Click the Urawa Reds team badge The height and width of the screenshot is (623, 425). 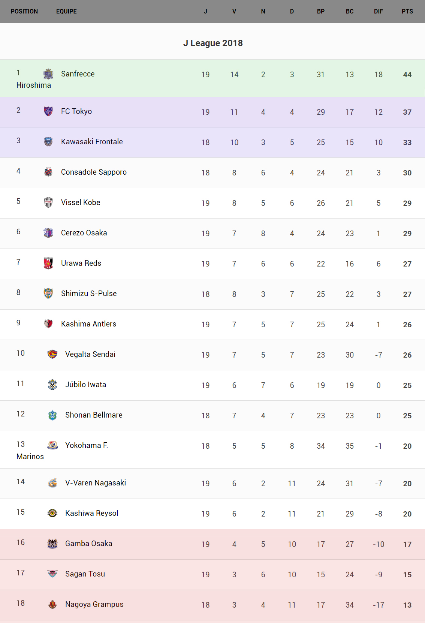point(48,263)
